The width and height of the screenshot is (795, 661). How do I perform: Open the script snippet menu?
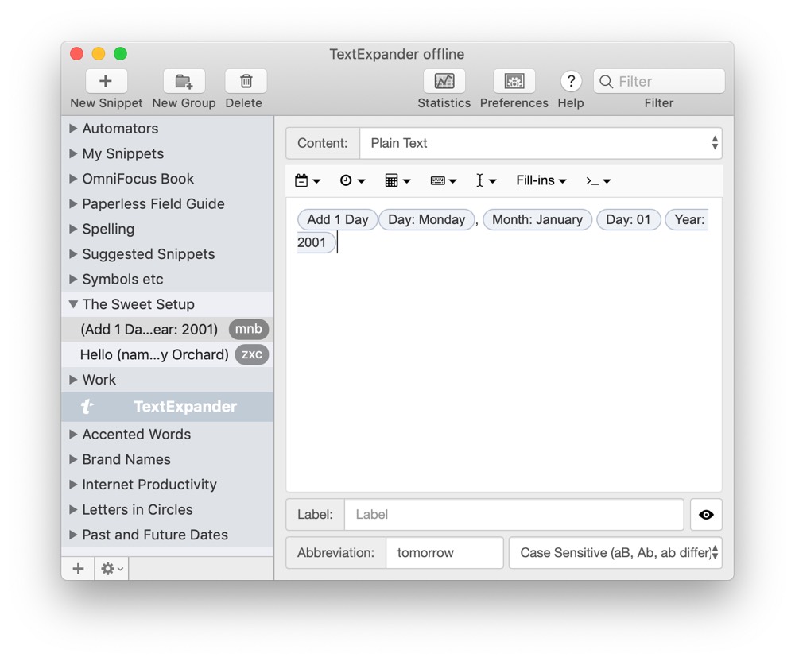[599, 181]
